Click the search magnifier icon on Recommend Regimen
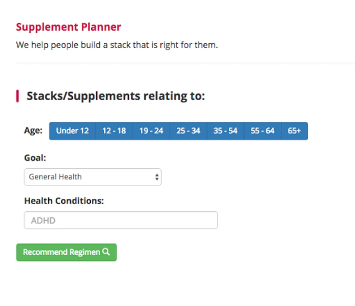 106,252
